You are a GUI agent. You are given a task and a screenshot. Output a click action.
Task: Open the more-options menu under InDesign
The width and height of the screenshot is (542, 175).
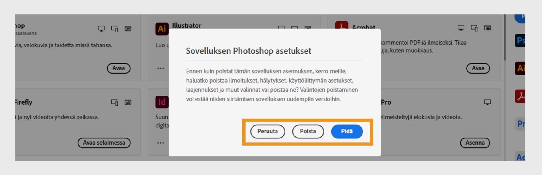tap(160, 143)
